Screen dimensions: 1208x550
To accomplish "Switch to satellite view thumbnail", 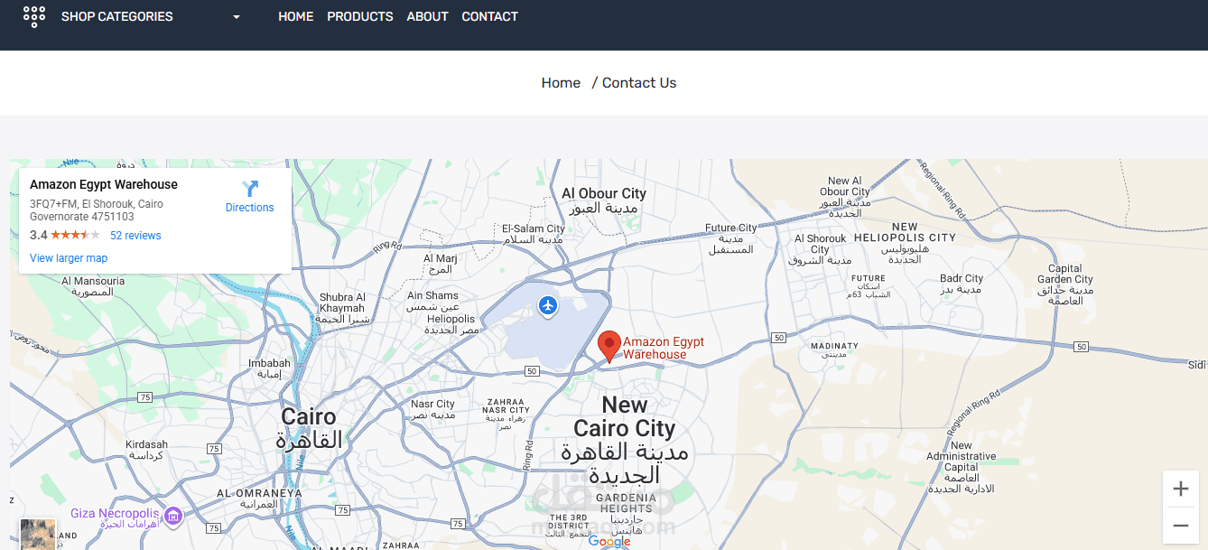I will click(x=38, y=534).
